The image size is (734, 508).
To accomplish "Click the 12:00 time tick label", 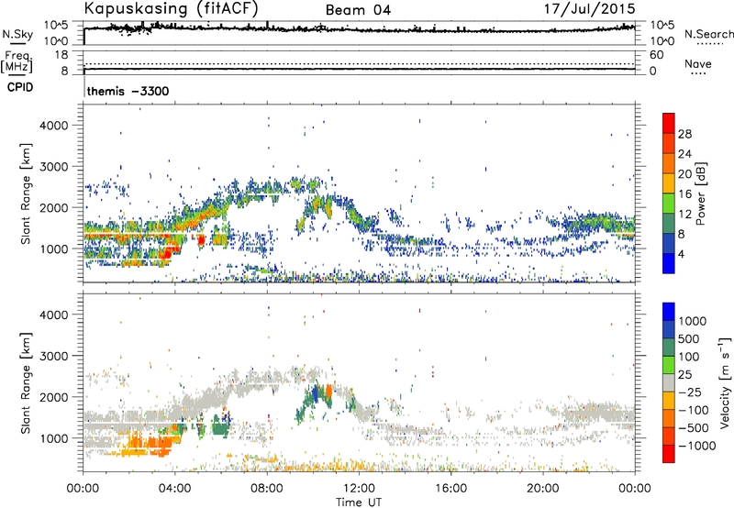I will click(x=359, y=489).
